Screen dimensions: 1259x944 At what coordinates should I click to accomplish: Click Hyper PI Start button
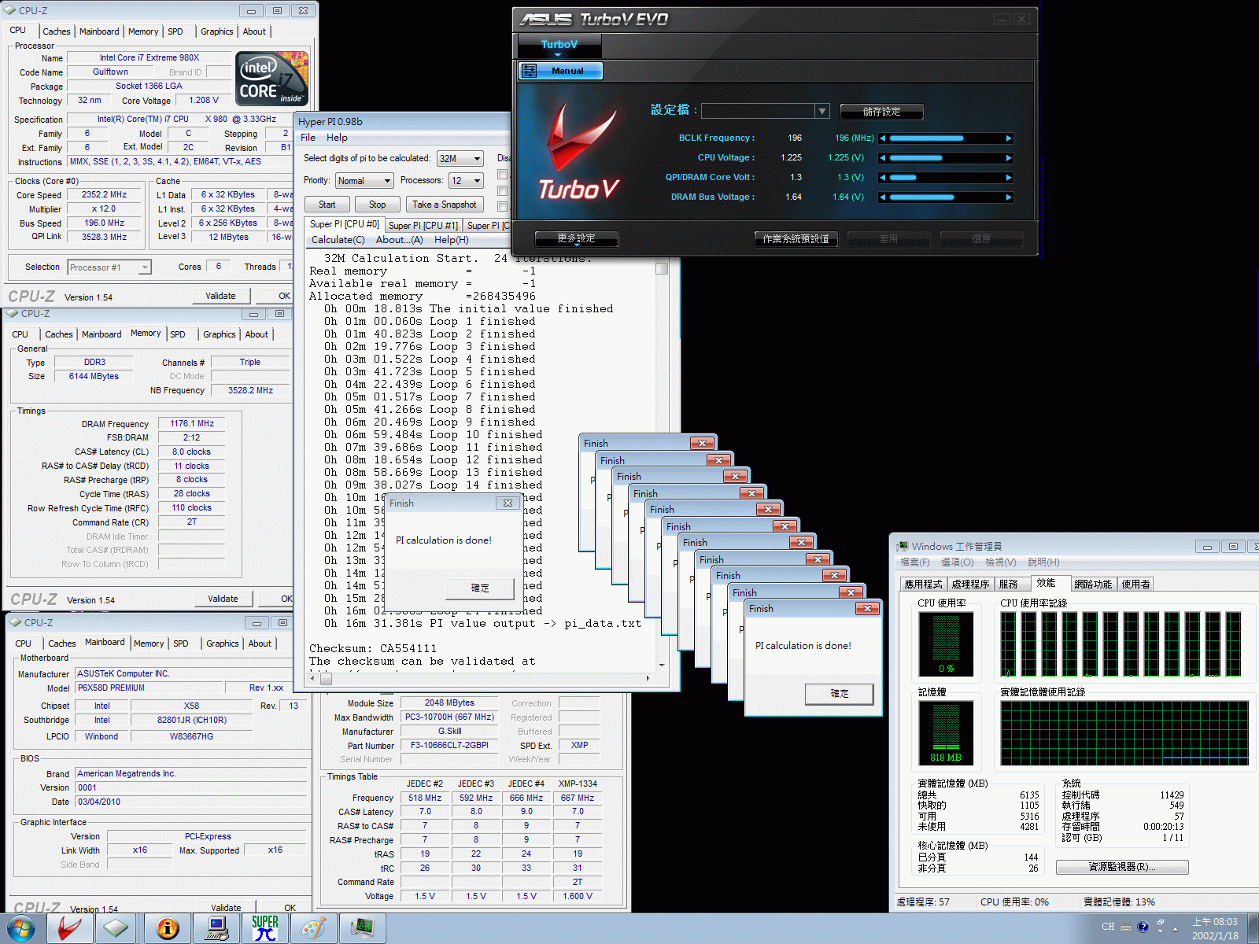point(327,205)
